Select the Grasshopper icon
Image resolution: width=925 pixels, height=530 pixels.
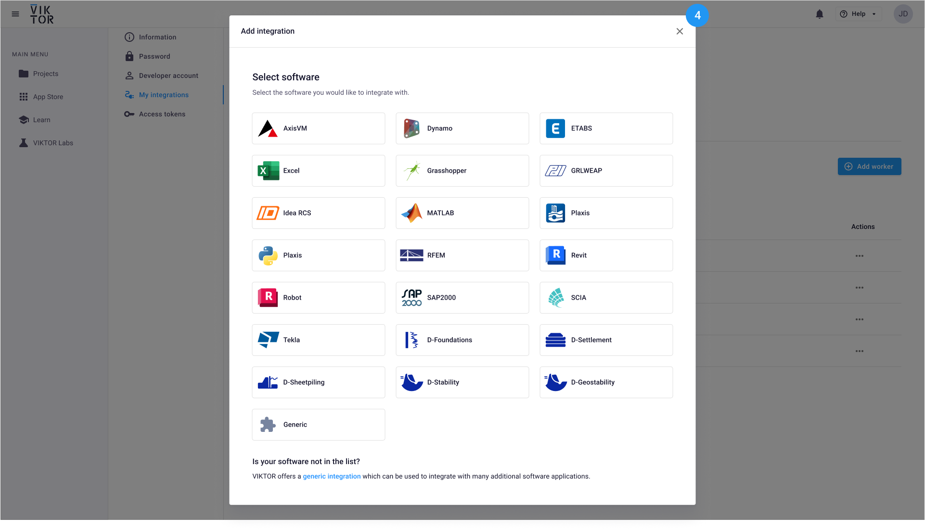pyautogui.click(x=411, y=171)
